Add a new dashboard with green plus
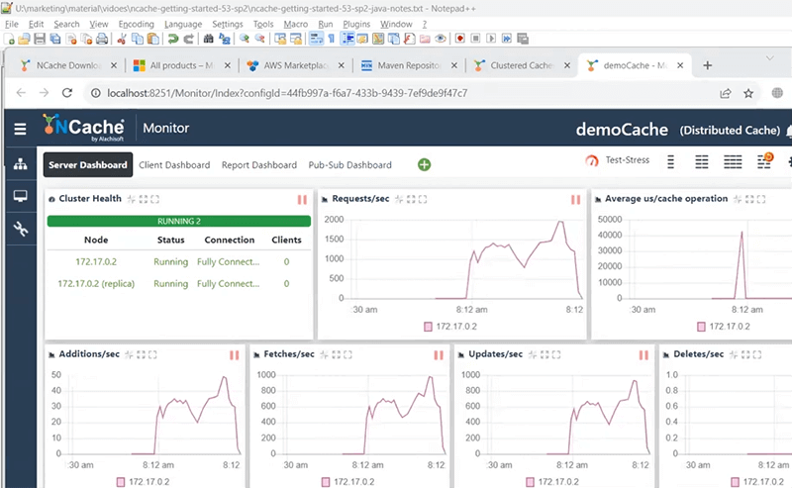Image resolution: width=792 pixels, height=488 pixels. (425, 164)
